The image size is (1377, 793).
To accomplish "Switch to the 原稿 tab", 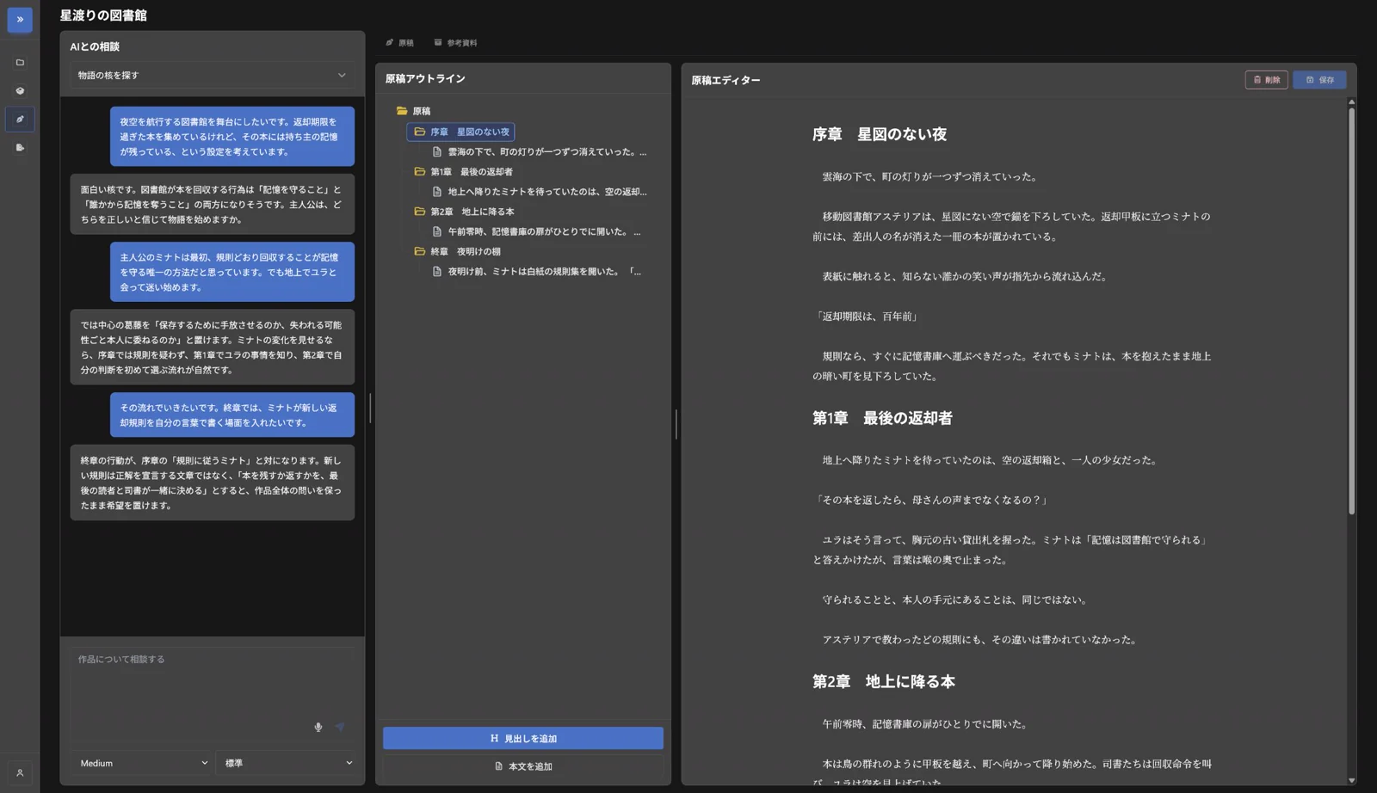I will 399,42.
